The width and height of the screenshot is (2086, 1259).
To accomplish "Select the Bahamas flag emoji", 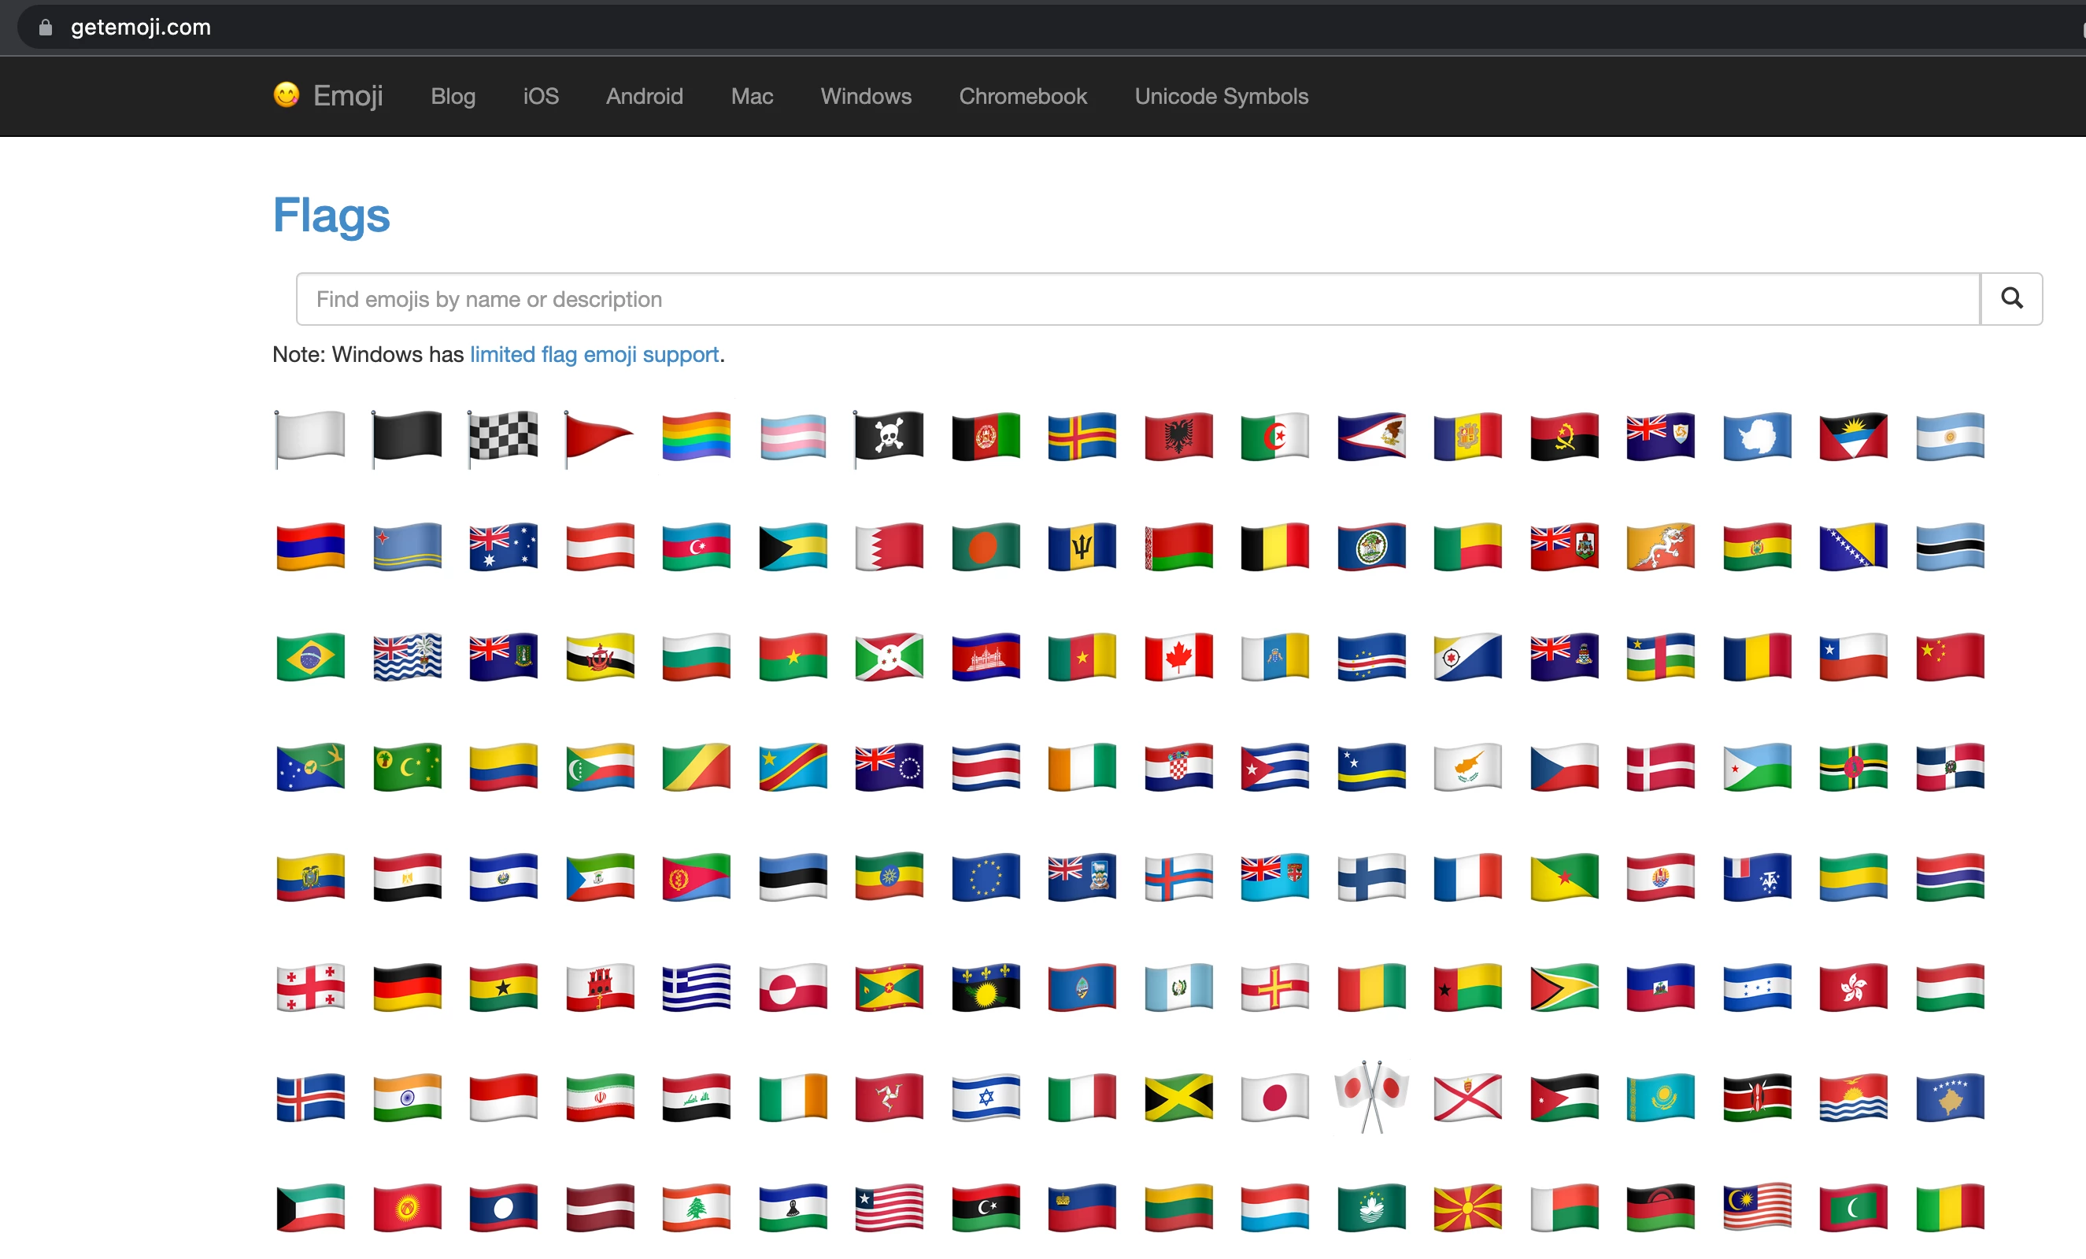I will [793, 547].
